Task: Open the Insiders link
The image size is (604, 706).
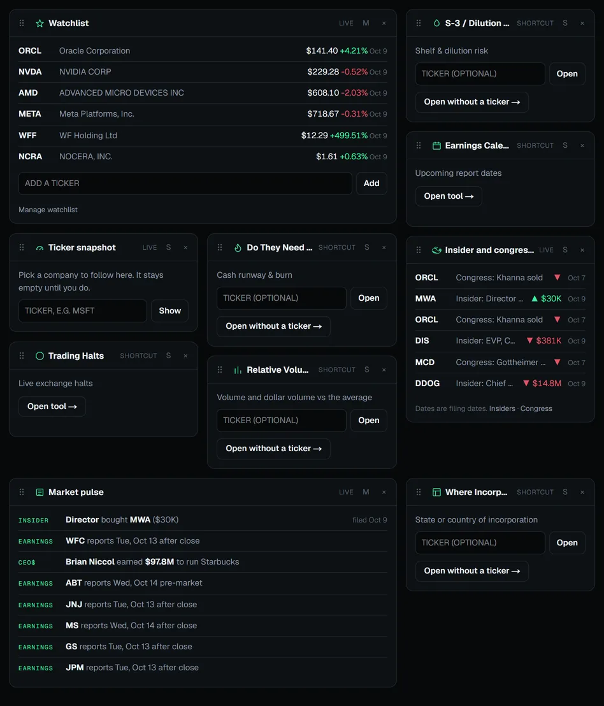Action: pyautogui.click(x=502, y=408)
